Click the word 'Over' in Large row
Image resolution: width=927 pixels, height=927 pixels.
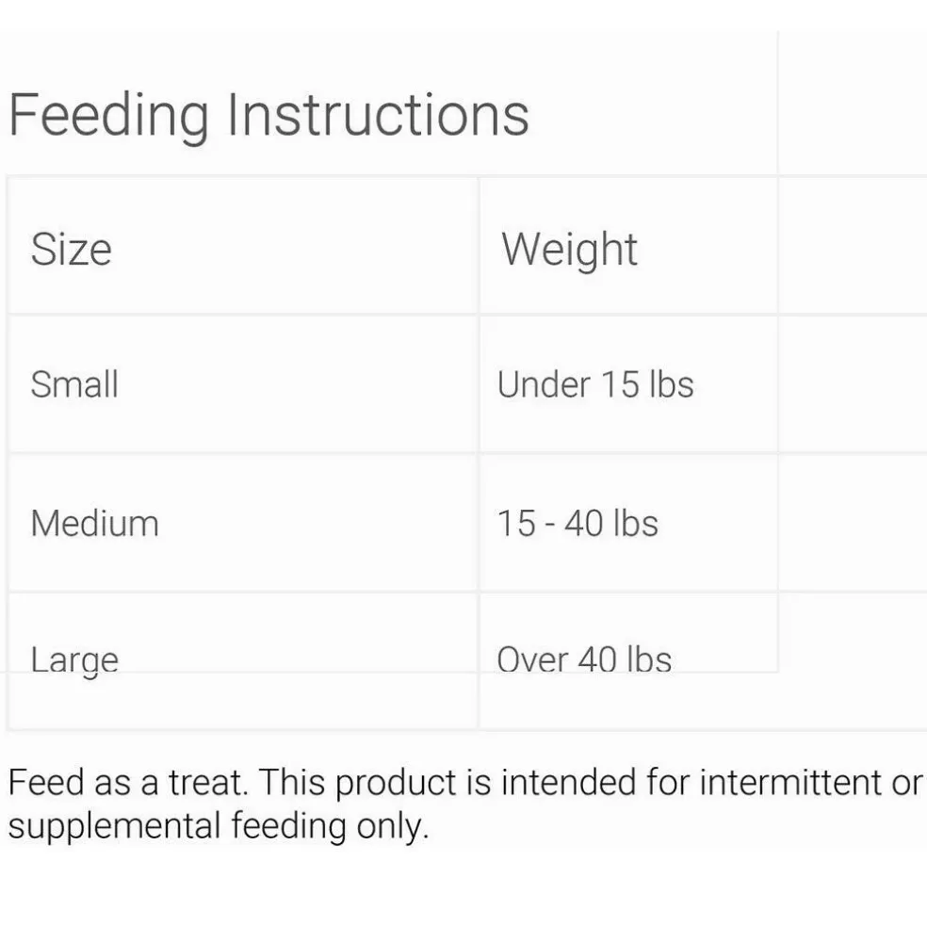click(x=532, y=659)
